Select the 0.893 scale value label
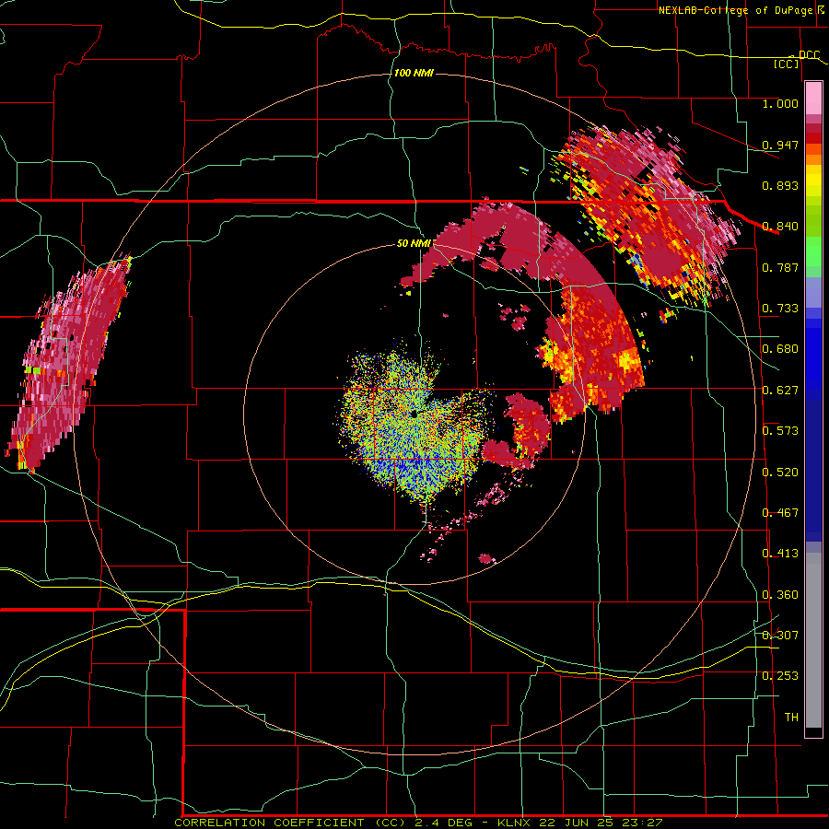Screen dimensions: 829x829 pyautogui.click(x=780, y=185)
